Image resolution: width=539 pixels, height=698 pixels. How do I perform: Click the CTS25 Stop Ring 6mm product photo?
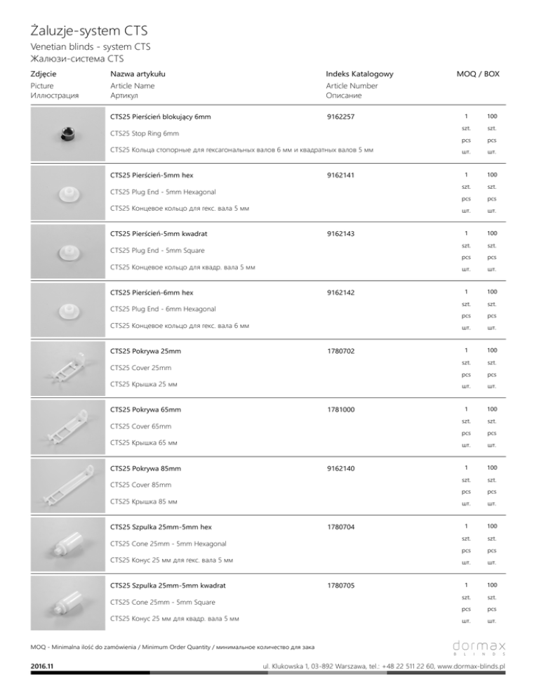pyautogui.click(x=68, y=133)
